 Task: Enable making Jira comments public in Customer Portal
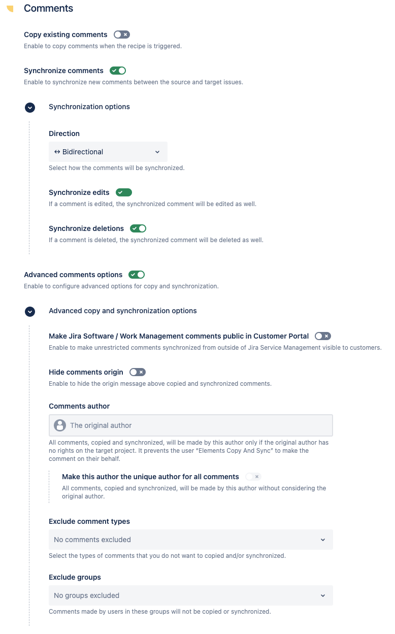323,336
